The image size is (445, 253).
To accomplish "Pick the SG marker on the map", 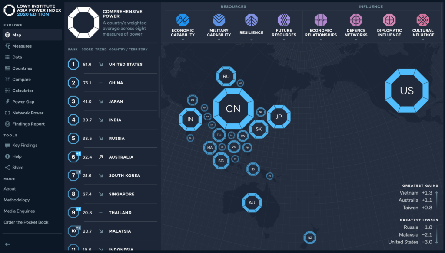I will pyautogui.click(x=221, y=161).
